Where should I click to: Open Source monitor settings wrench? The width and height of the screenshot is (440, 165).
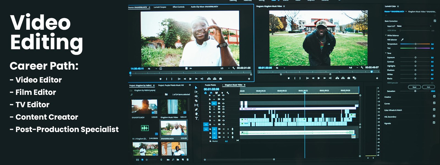tap(233, 68)
